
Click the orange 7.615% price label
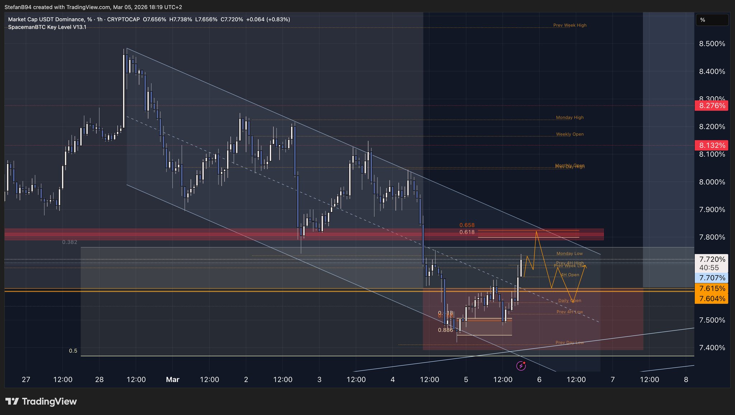click(712, 288)
